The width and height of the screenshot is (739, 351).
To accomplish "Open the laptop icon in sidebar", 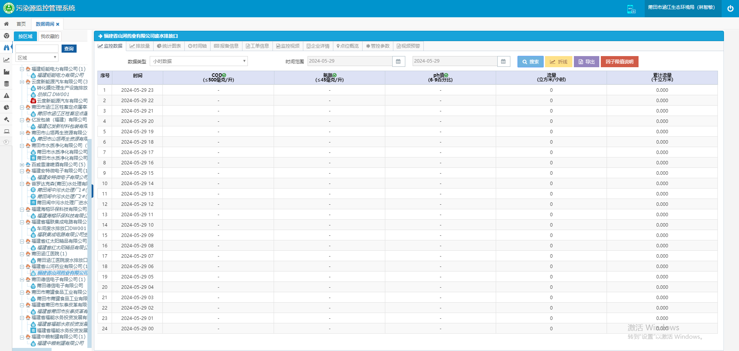I will point(6,131).
